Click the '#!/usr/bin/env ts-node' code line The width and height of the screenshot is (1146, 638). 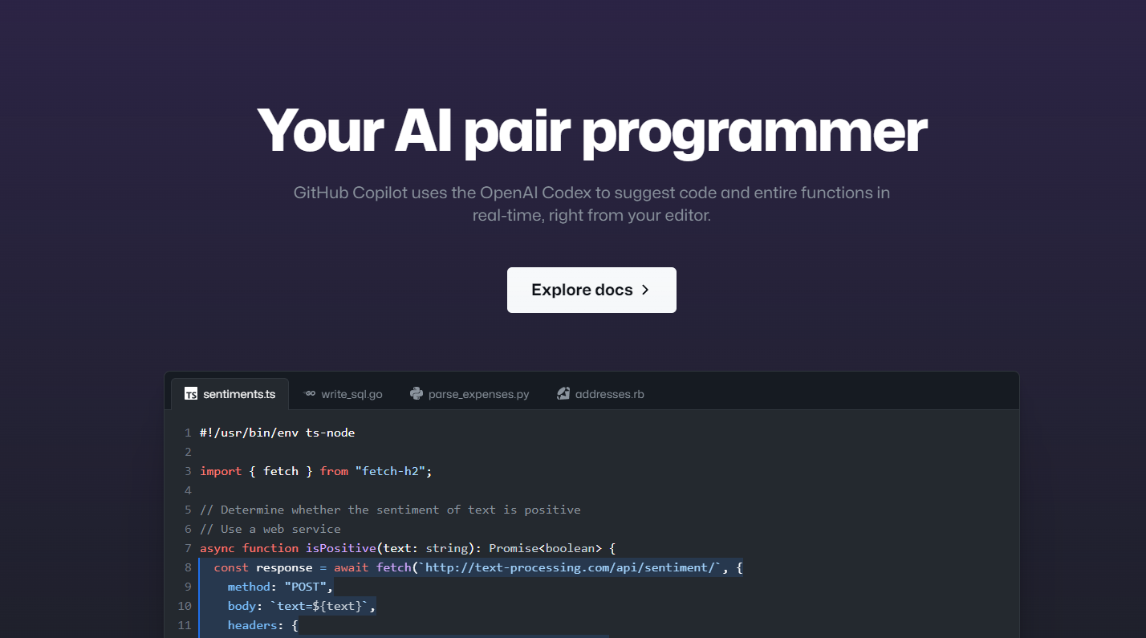[277, 433]
